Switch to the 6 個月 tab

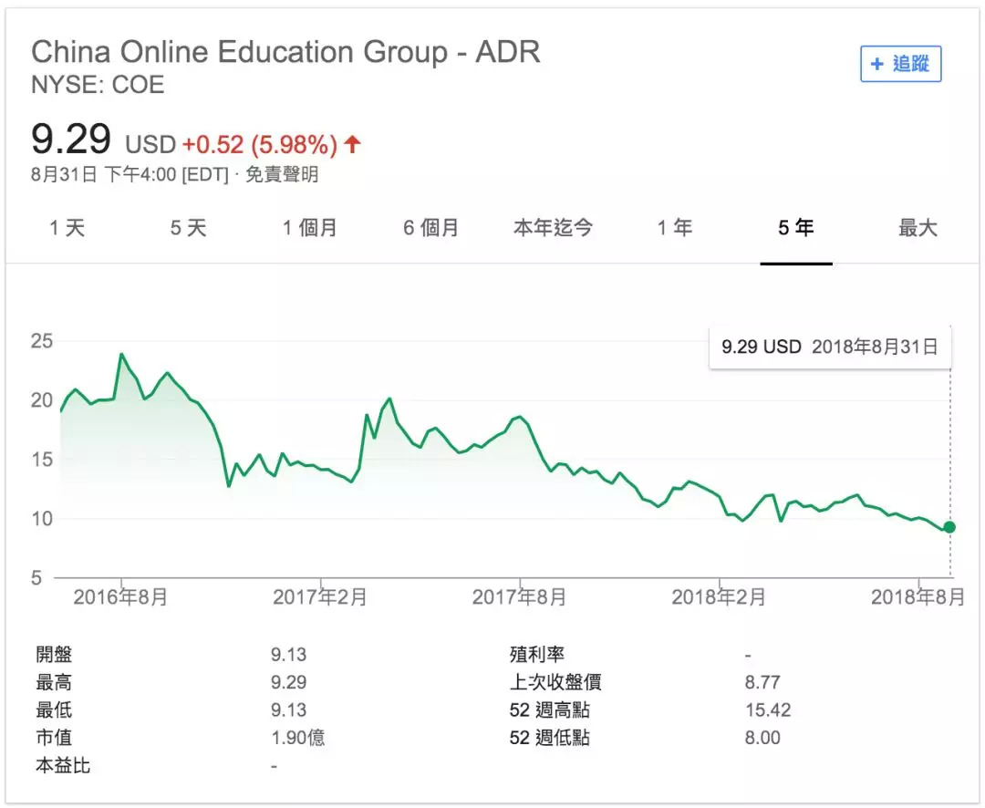(431, 228)
